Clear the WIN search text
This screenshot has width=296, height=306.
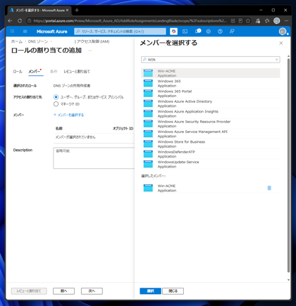277,60
